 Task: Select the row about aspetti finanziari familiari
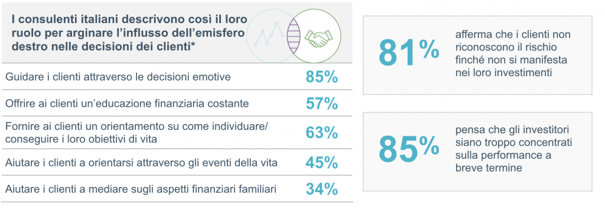(x=177, y=189)
